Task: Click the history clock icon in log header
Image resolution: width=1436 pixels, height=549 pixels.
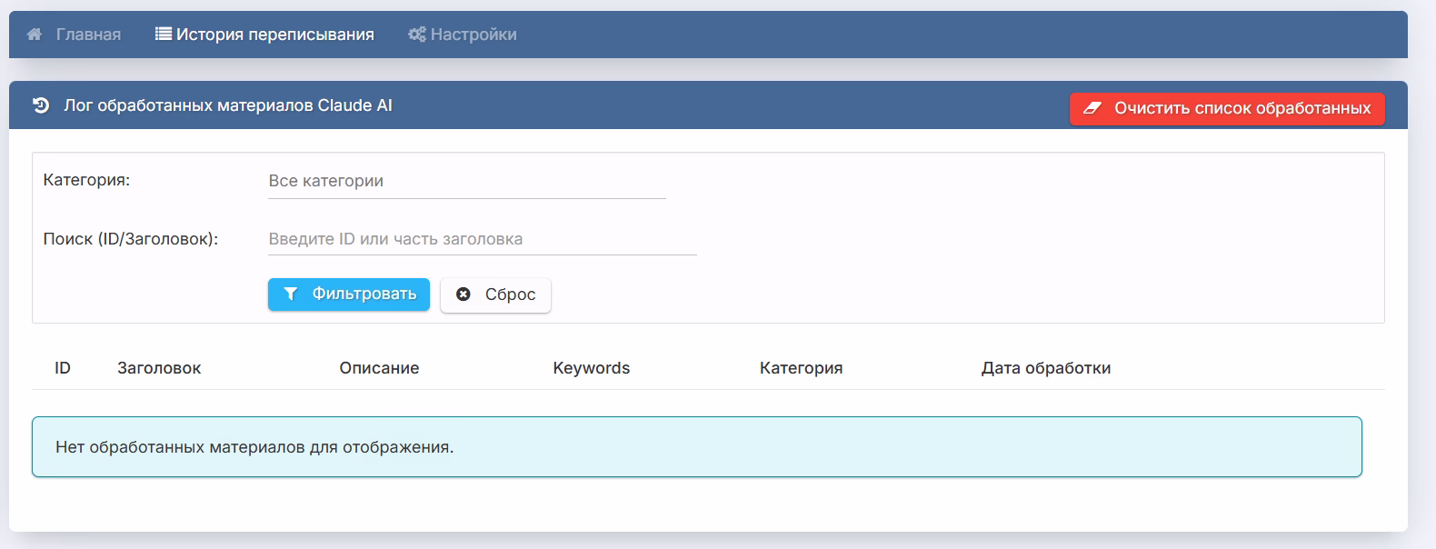Action: tap(41, 105)
